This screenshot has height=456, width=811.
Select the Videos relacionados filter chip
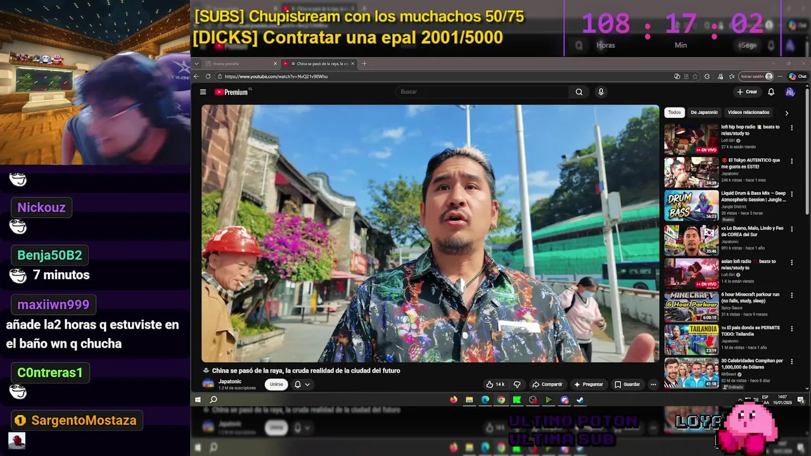click(748, 113)
